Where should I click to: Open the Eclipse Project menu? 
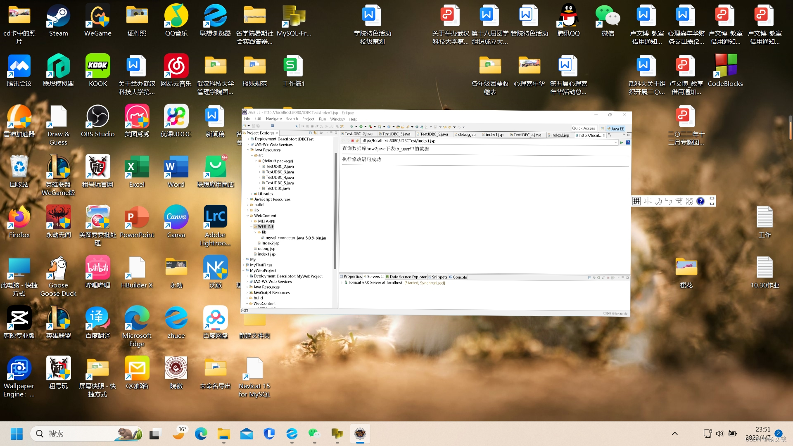click(x=308, y=119)
